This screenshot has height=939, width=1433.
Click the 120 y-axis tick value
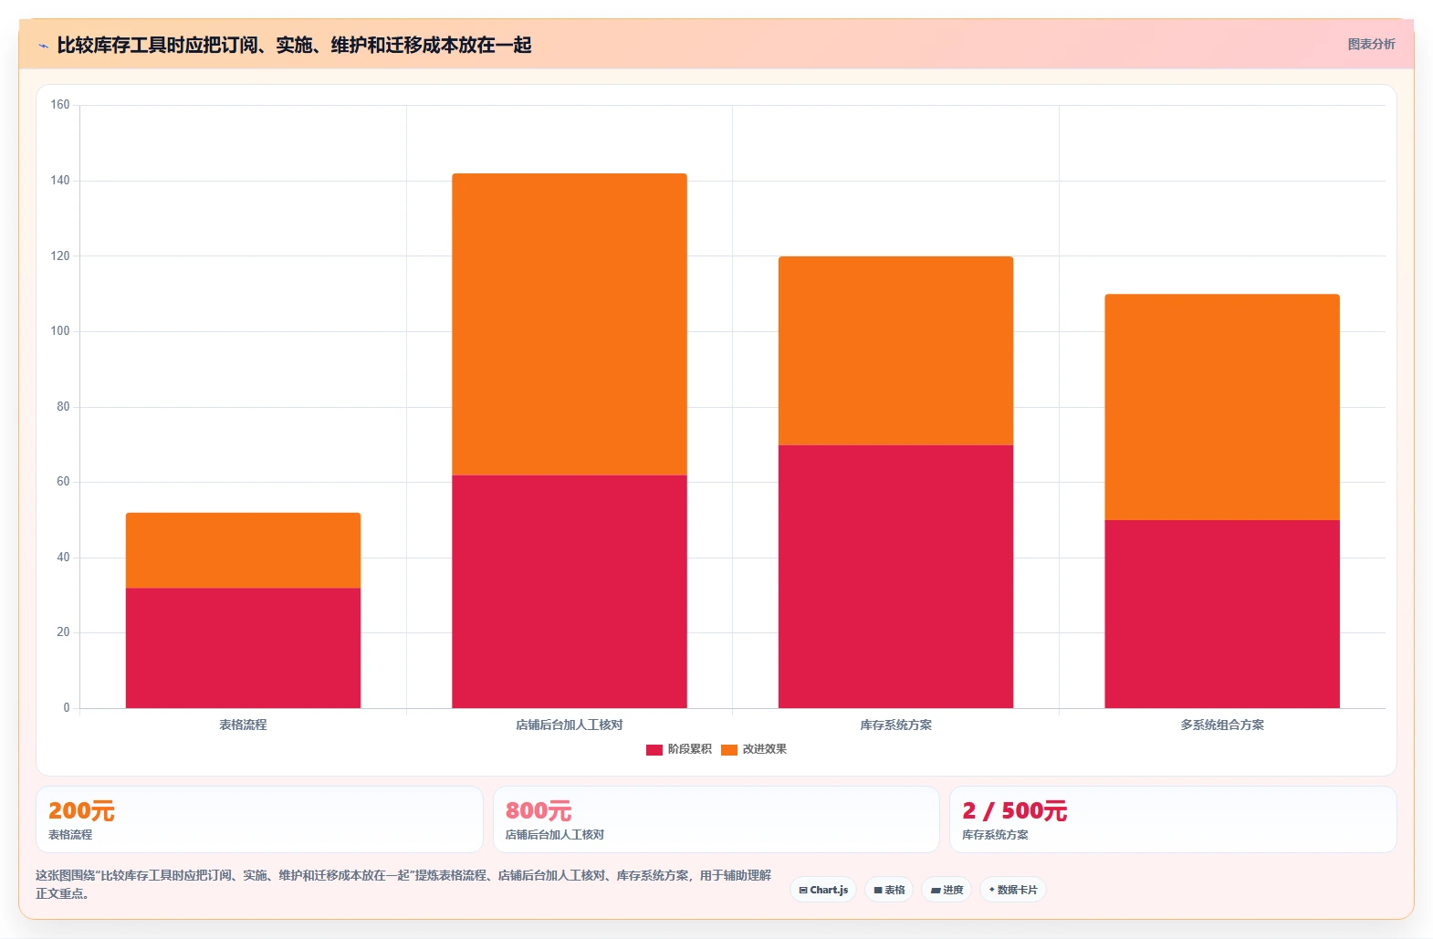click(60, 256)
